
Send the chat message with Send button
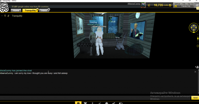click(x=195, y=98)
